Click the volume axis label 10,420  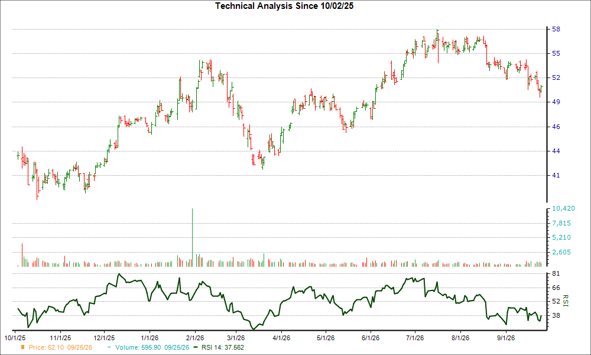[563, 209]
